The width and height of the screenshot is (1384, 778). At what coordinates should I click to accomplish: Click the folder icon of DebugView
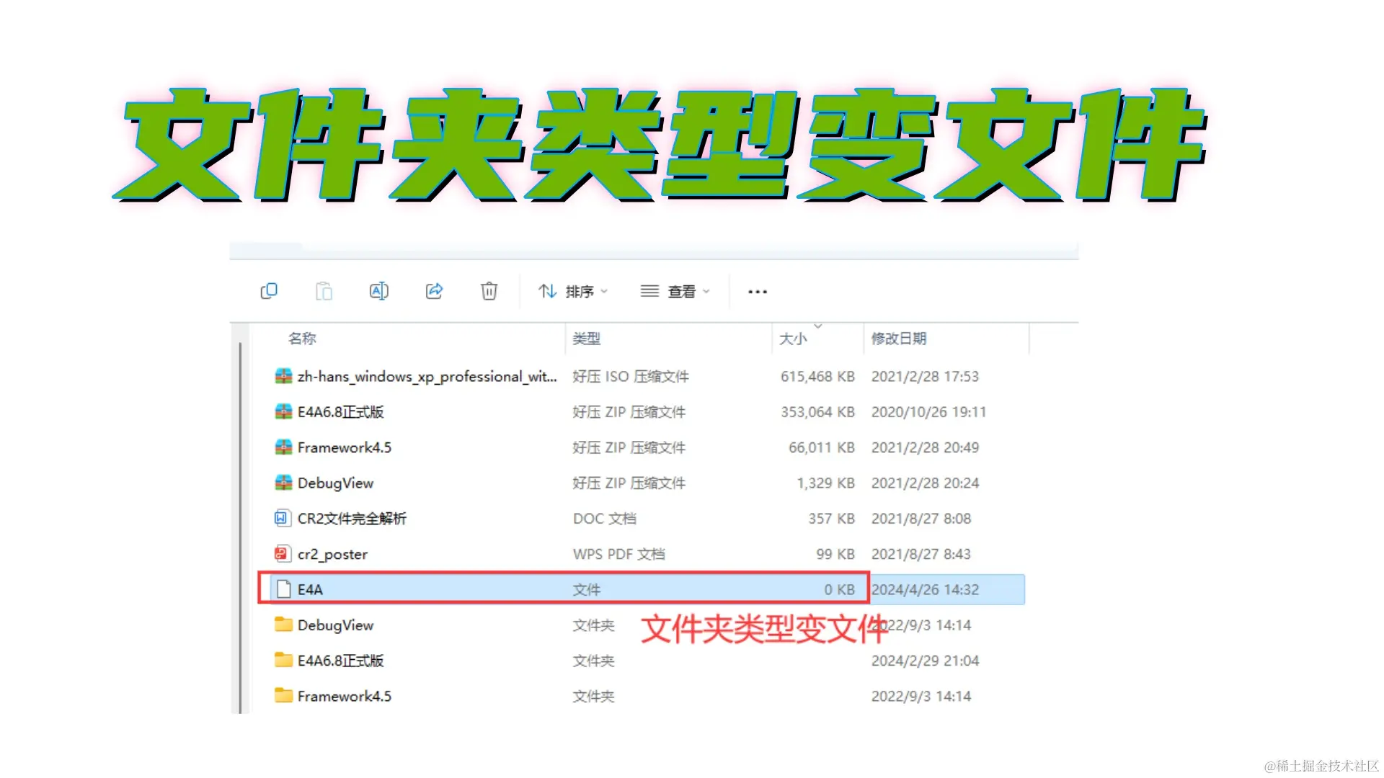283,625
